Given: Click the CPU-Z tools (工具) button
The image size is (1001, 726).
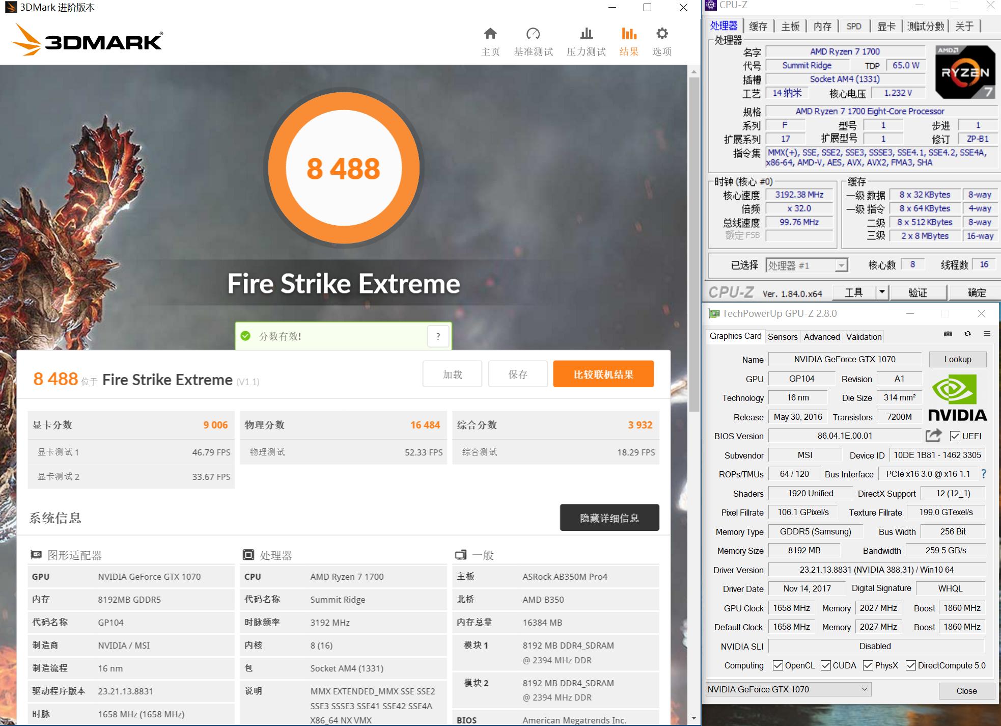Looking at the screenshot, I should [x=854, y=292].
